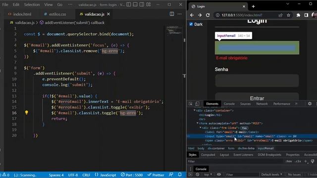
Task: Go back in the browser
Action: pyautogui.click(x=192, y=15)
